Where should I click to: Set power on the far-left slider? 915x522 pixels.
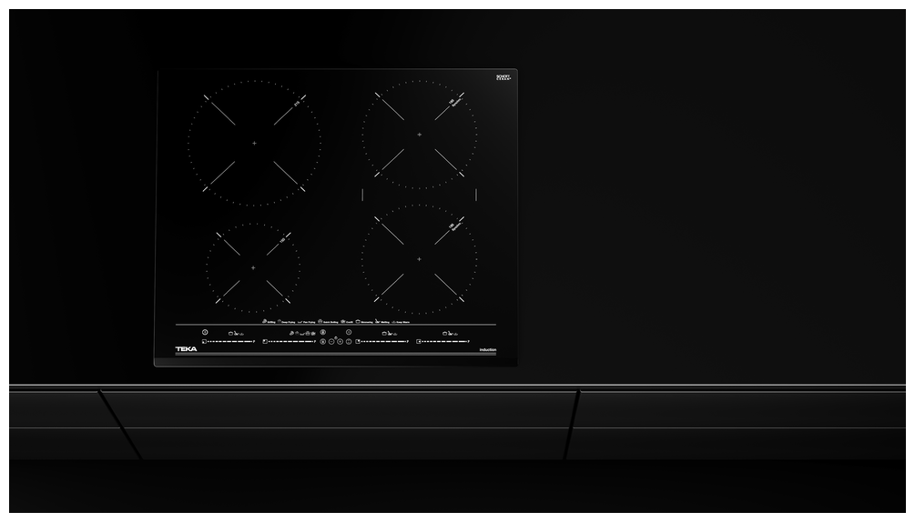coord(228,342)
